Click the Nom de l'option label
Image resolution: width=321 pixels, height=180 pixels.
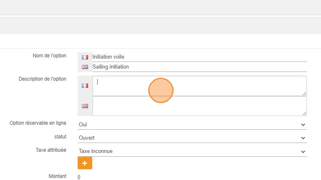point(49,56)
